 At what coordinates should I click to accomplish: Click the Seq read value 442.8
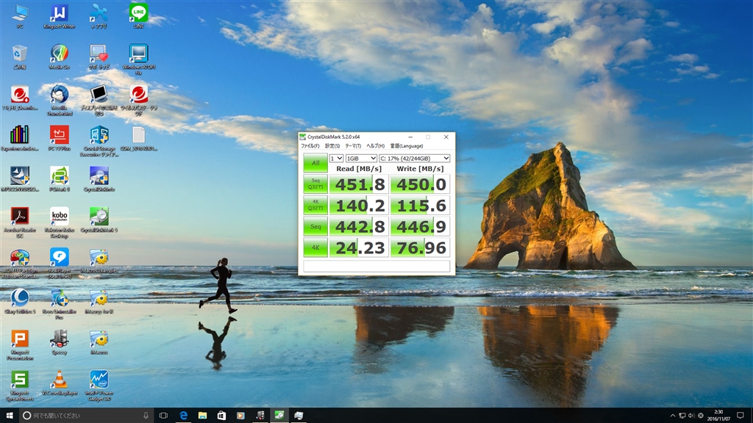point(359,226)
